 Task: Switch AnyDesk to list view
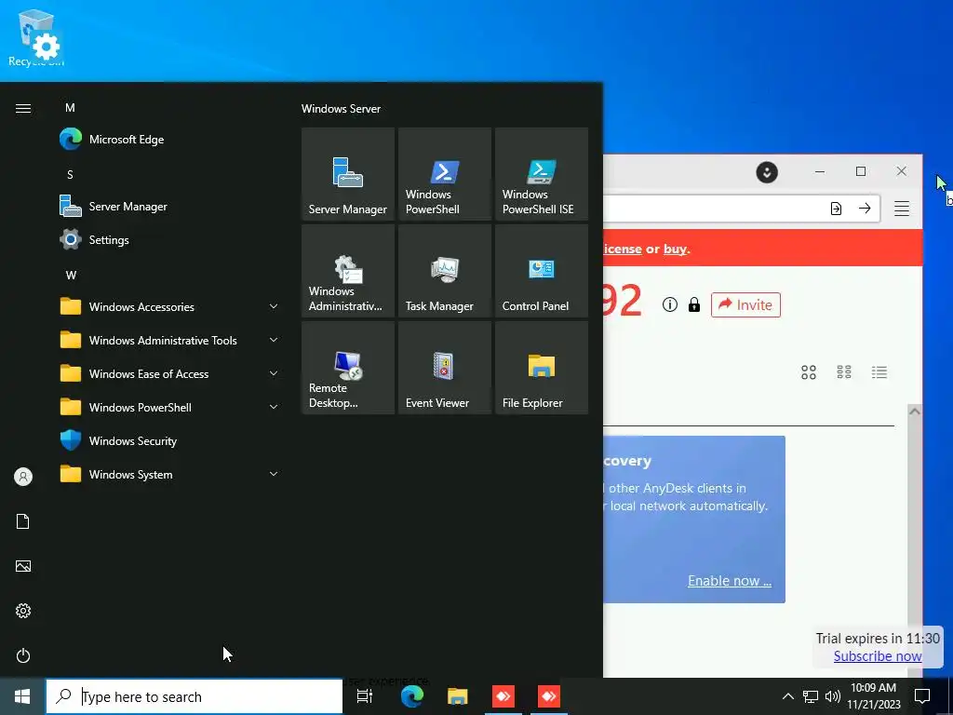coord(879,372)
